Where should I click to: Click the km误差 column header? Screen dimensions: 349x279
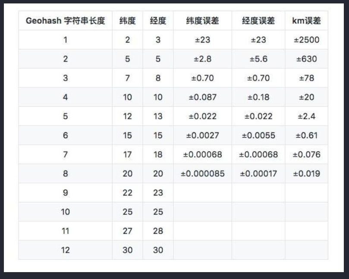[x=306, y=20]
